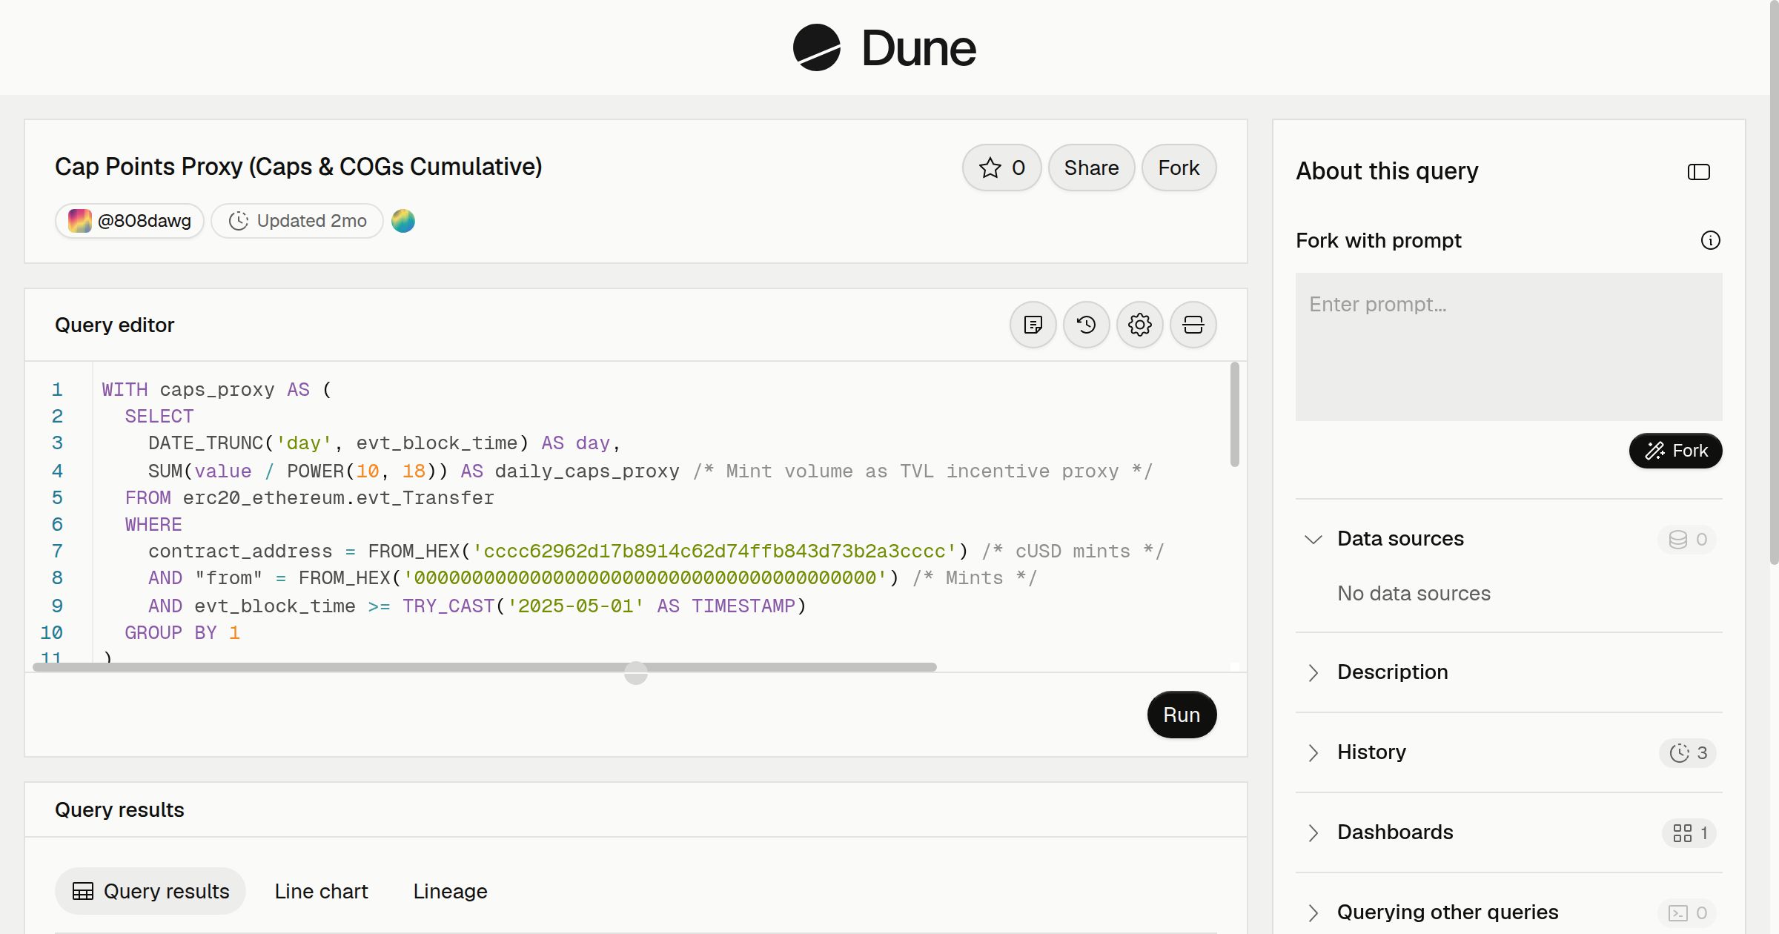Fork the query from the header
Screen dimensions: 1779x934
point(1179,168)
